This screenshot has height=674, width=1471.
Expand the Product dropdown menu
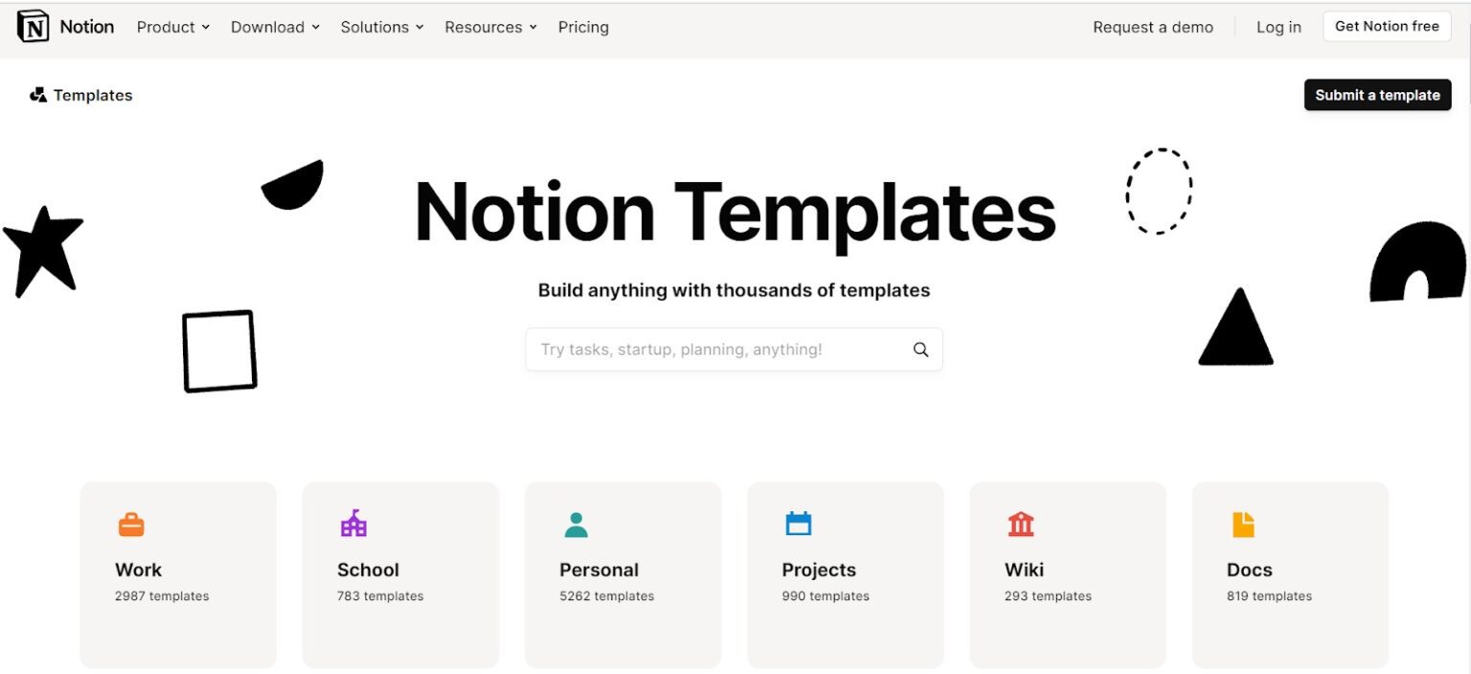[172, 27]
